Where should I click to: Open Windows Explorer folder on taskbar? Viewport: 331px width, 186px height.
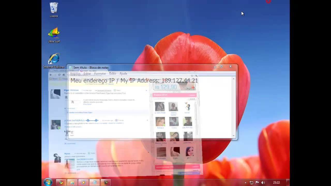(72, 182)
